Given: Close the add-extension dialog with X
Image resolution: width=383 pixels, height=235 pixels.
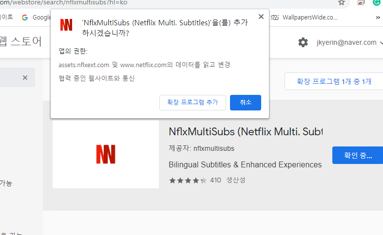Looking at the screenshot, I should 261,17.
